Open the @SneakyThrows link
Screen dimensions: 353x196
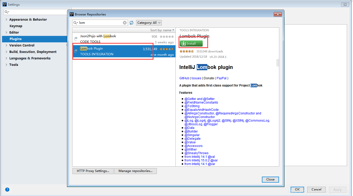[196, 153]
